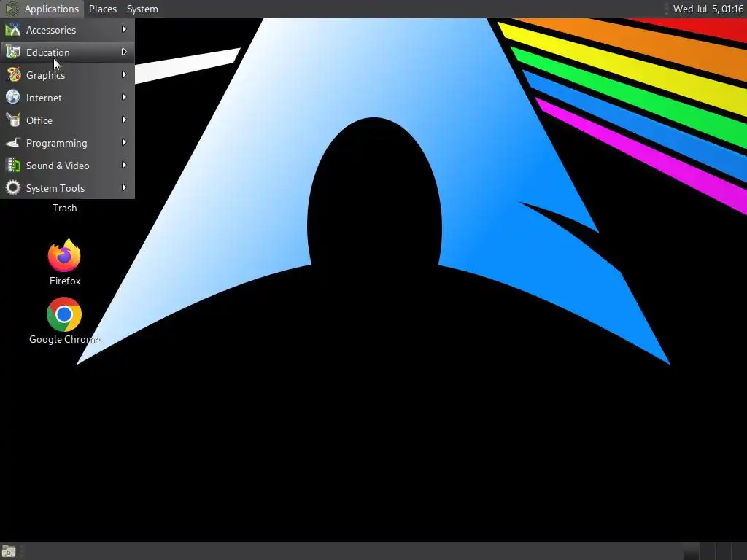
Task: Expand the Programming submenu arrow
Action: (124, 142)
